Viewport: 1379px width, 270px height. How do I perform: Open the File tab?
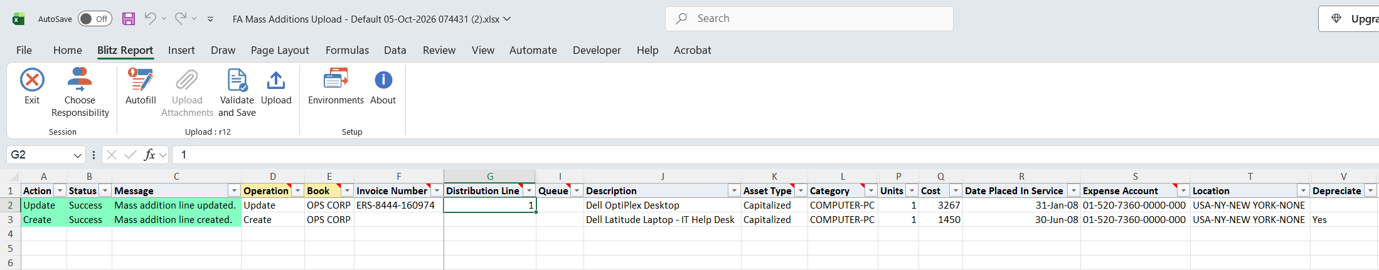pyautogui.click(x=24, y=50)
